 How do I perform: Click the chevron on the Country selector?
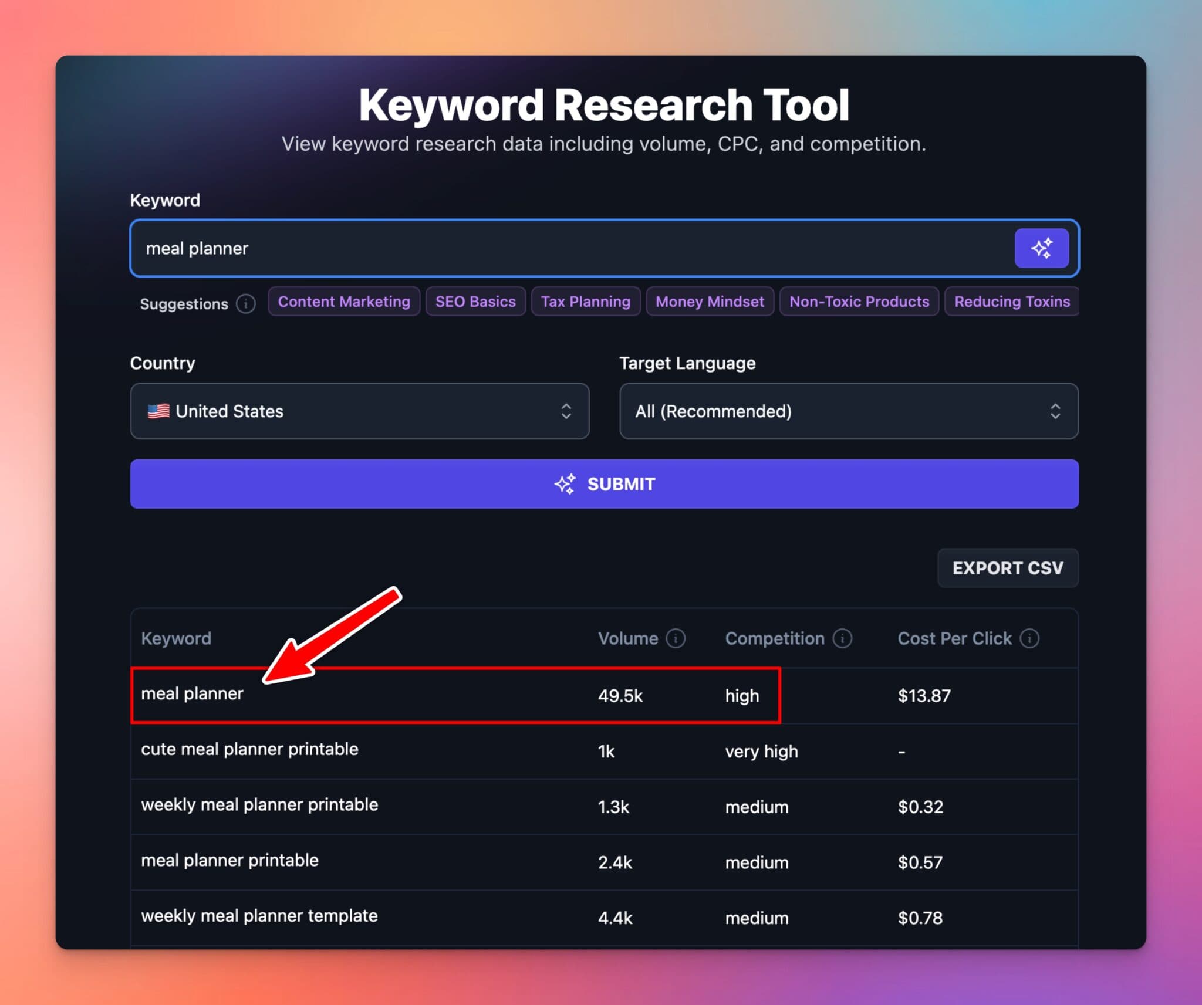[565, 411]
